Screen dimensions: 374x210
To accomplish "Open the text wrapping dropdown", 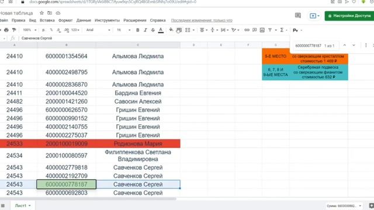I will coord(224,30).
